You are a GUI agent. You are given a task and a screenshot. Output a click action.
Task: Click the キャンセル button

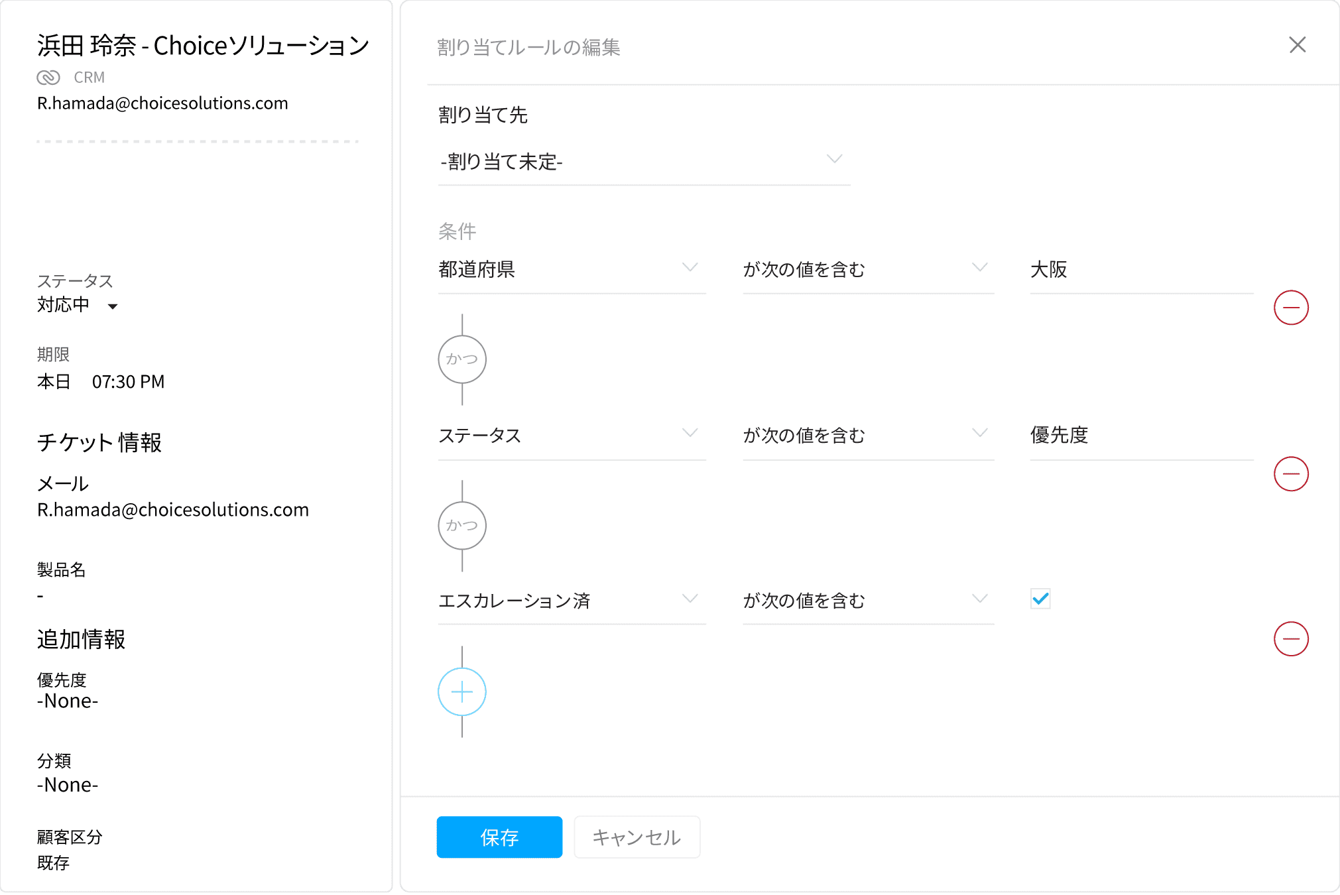click(x=637, y=837)
